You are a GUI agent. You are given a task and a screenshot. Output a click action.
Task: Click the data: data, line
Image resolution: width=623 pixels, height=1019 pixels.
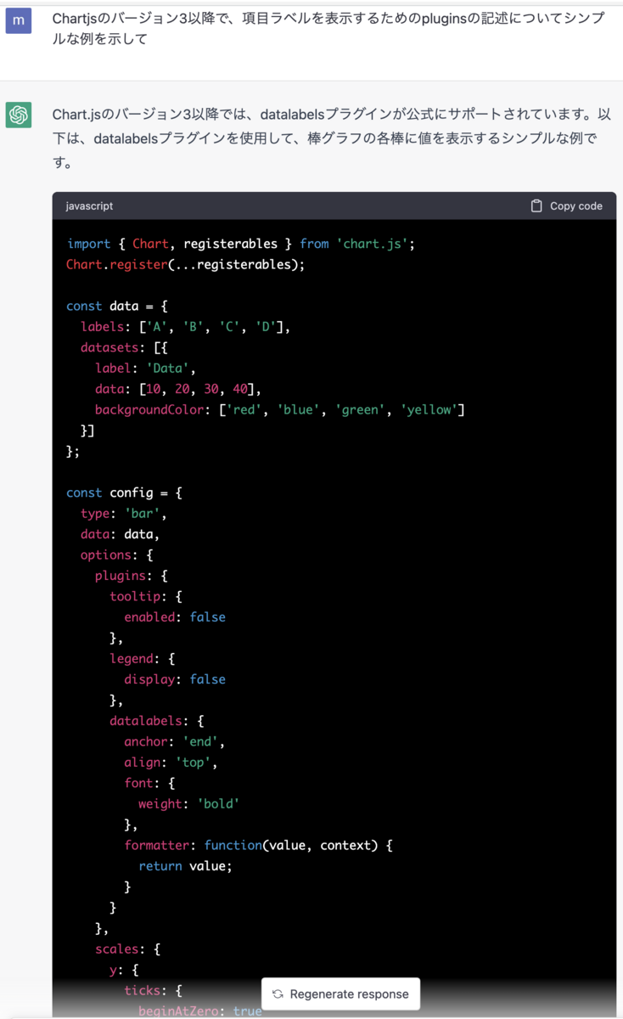(120, 534)
